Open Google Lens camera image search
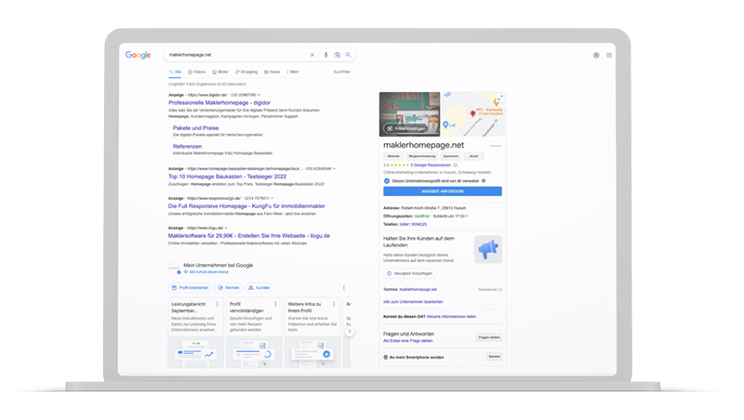The width and height of the screenshot is (744, 420). click(x=337, y=55)
